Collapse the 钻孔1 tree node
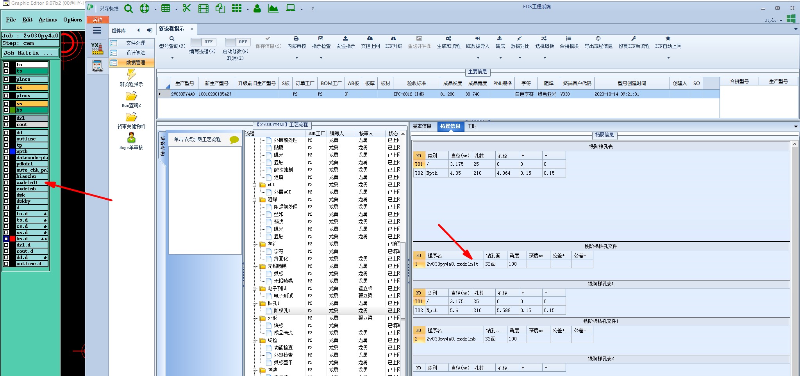800x376 pixels. coord(255,303)
